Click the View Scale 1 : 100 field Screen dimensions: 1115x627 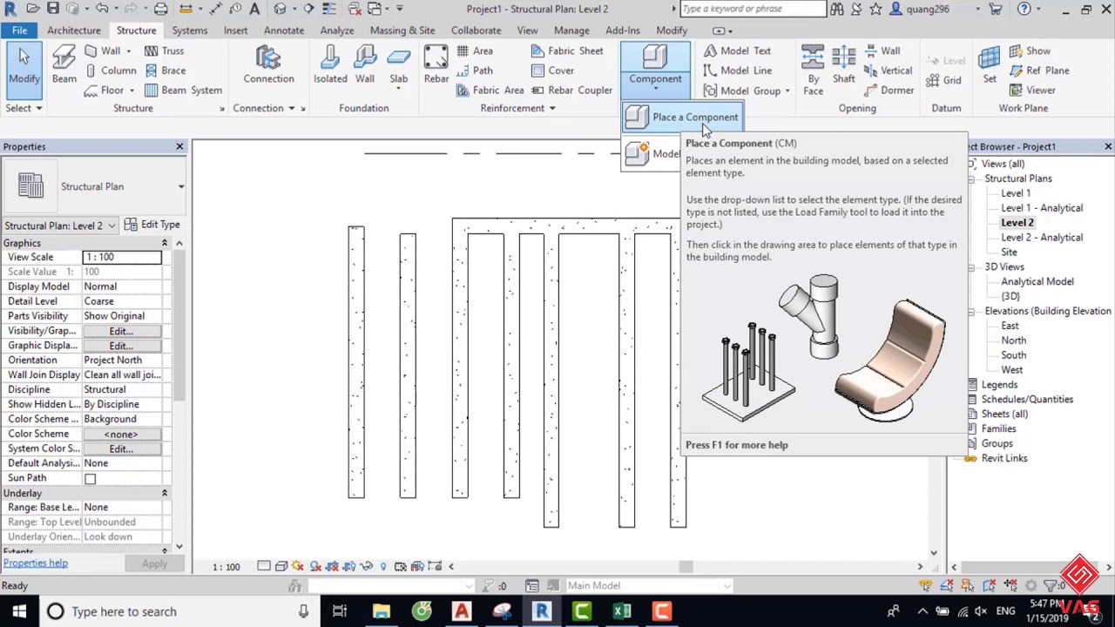tap(122, 257)
